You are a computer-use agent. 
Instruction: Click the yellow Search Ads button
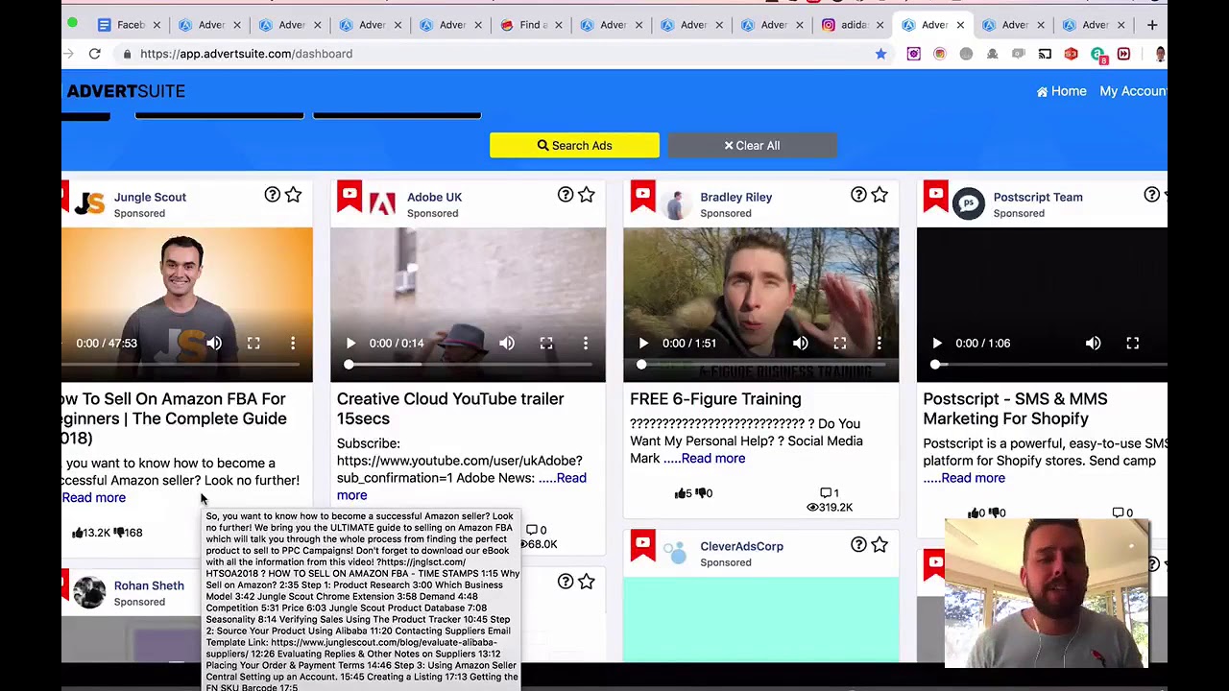point(574,146)
